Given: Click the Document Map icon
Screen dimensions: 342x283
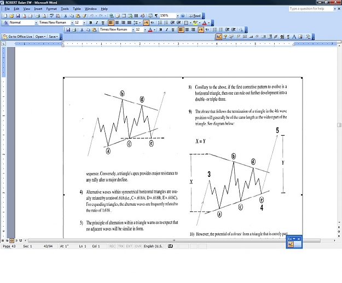Looking at the screenshot, I should click(x=150, y=16).
